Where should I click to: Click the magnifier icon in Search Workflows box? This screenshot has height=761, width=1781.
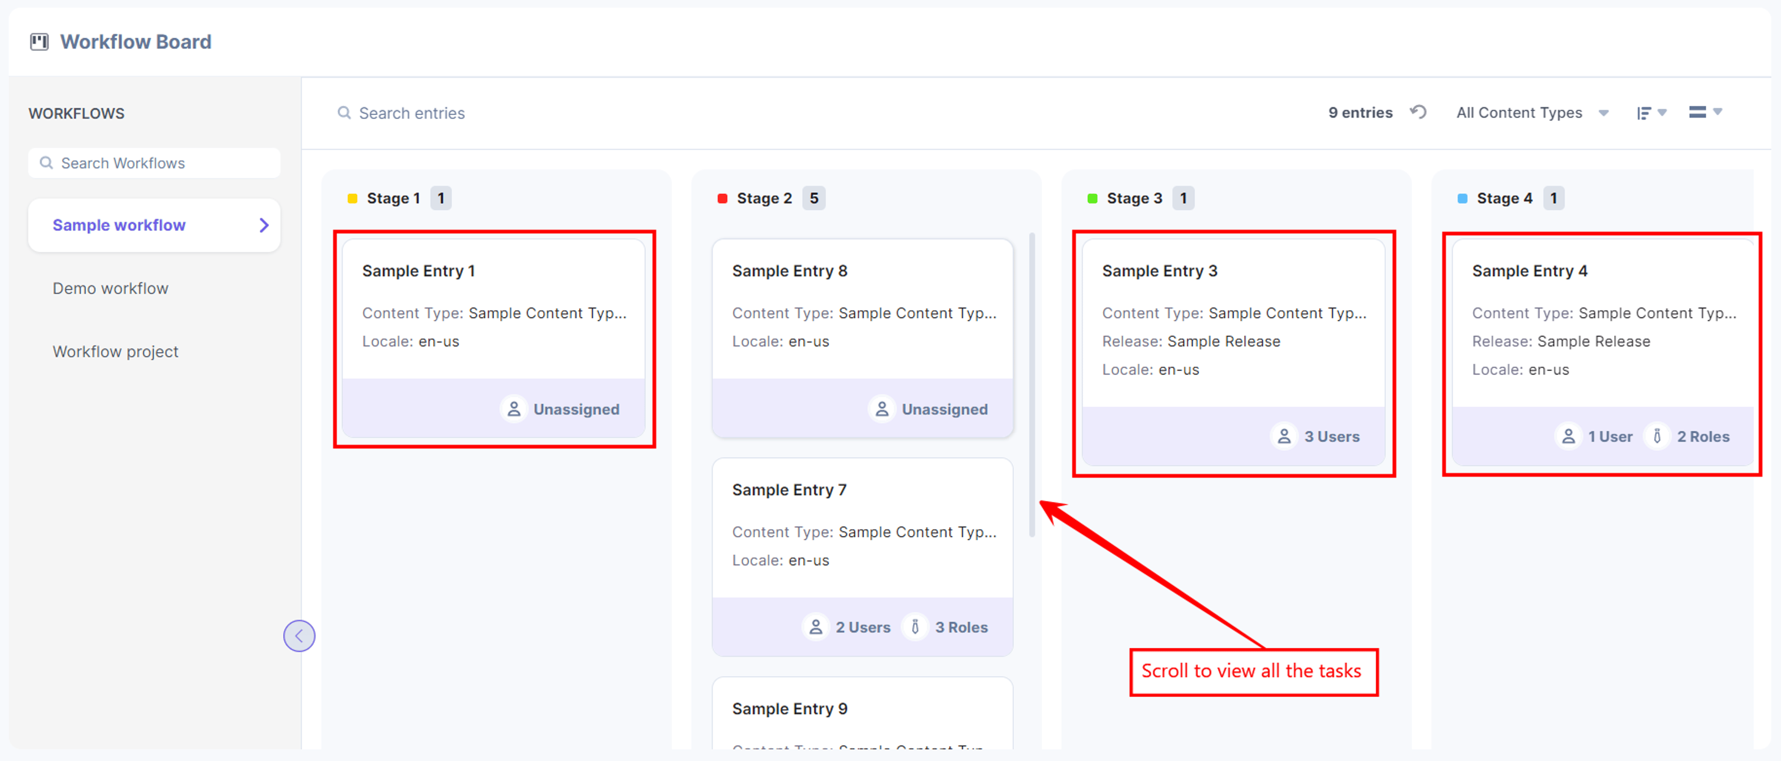point(46,163)
